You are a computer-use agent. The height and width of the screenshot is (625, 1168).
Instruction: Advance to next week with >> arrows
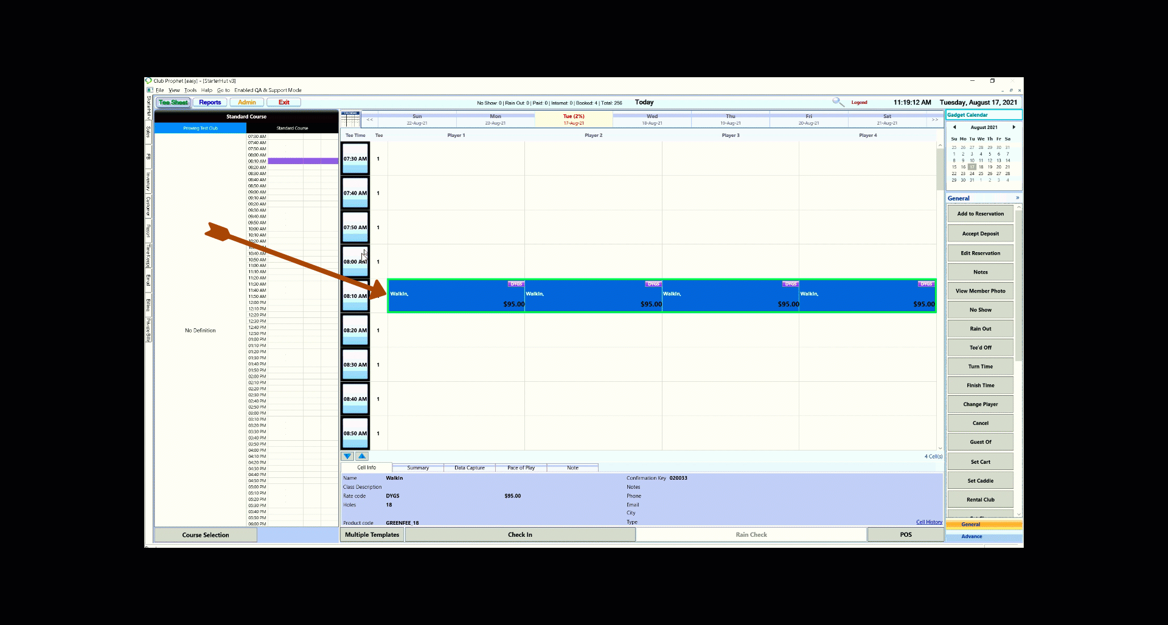(935, 120)
